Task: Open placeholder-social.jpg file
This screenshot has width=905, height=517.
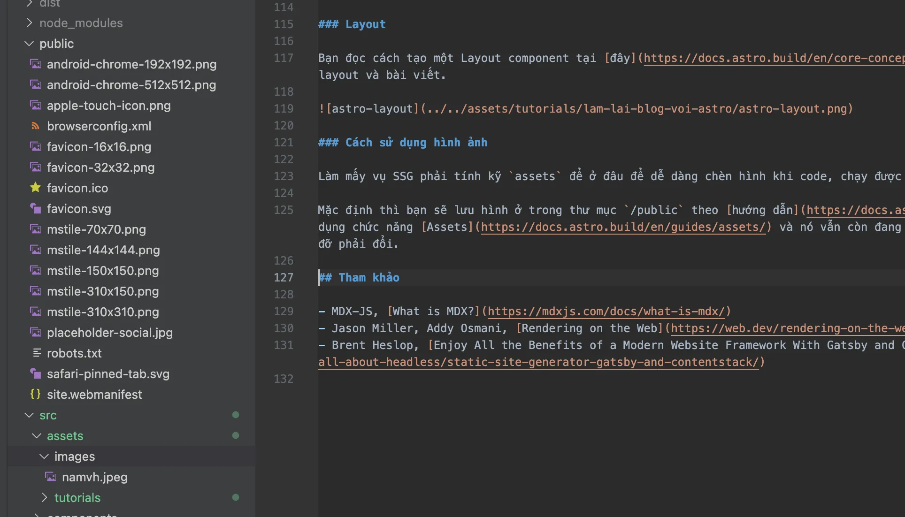Action: point(109,332)
